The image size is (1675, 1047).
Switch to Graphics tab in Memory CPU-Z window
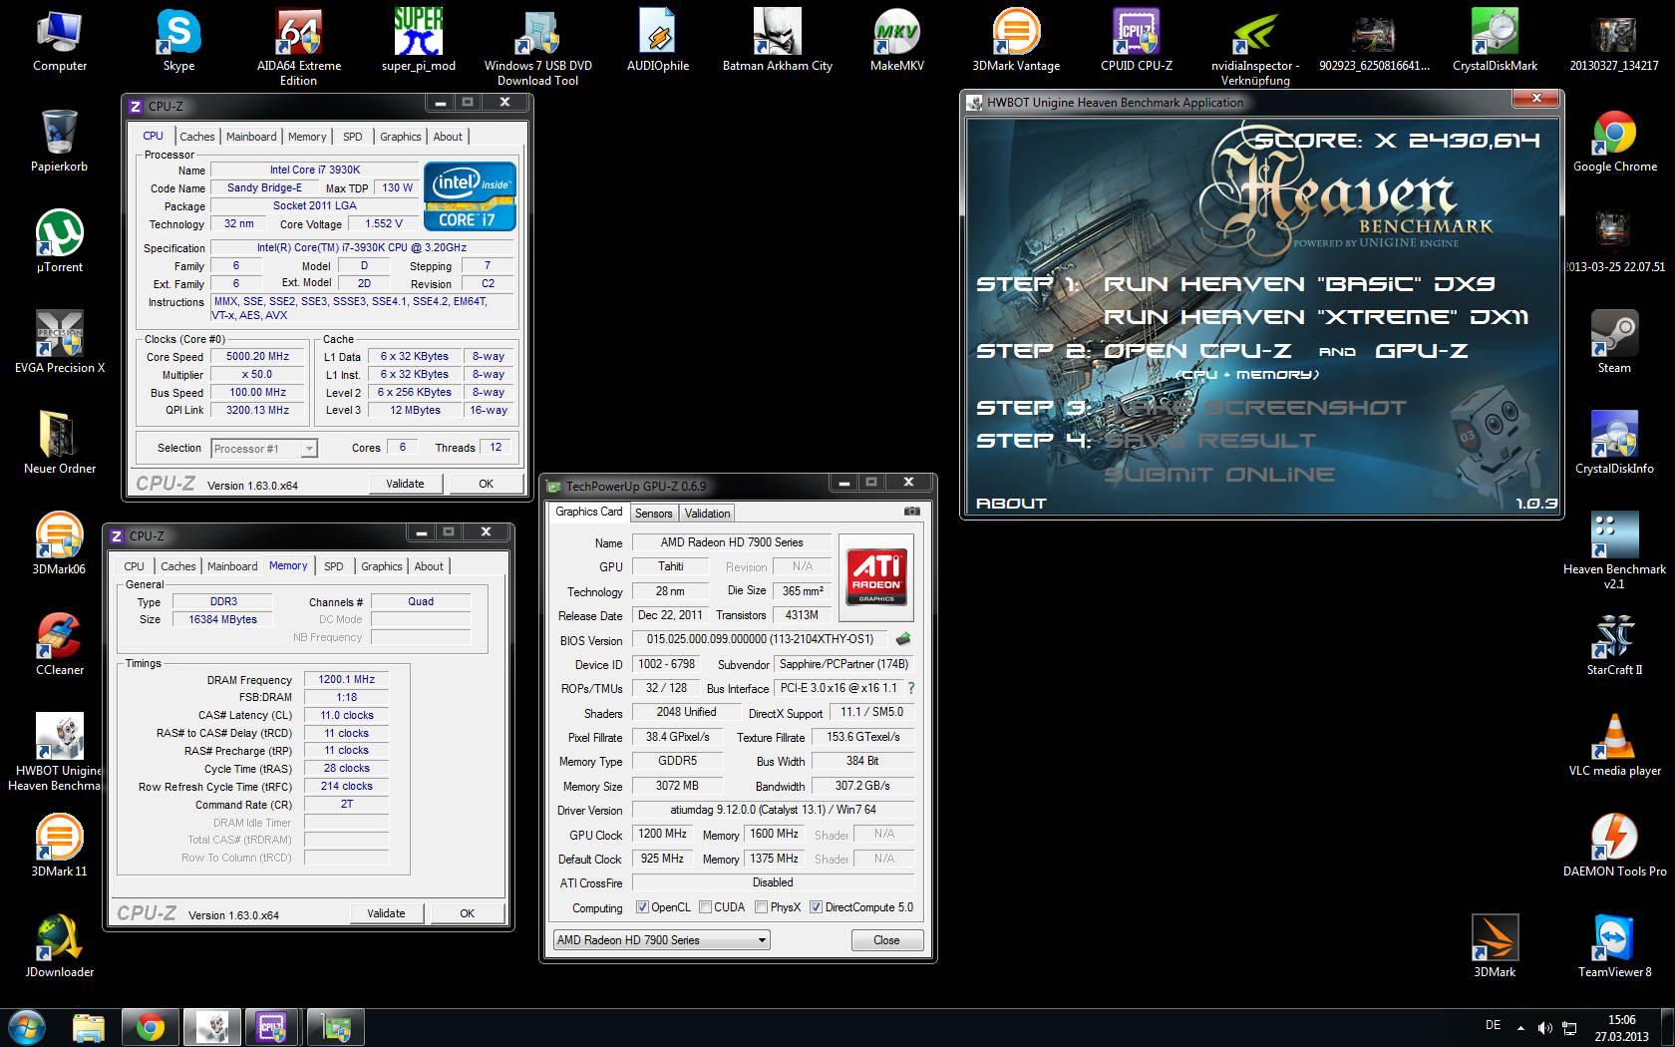pyautogui.click(x=382, y=566)
